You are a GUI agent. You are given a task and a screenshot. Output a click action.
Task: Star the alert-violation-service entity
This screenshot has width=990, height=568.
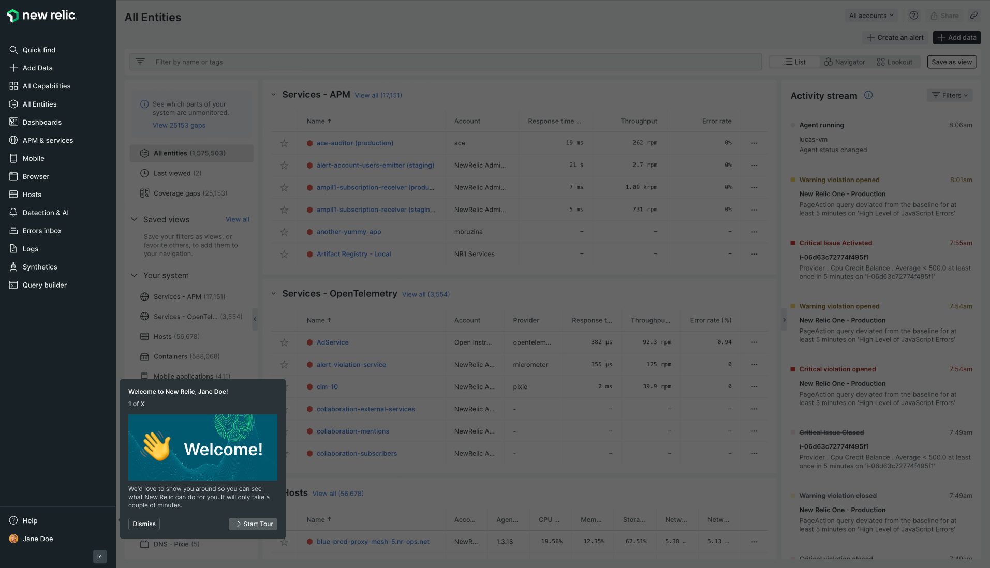pyautogui.click(x=284, y=365)
